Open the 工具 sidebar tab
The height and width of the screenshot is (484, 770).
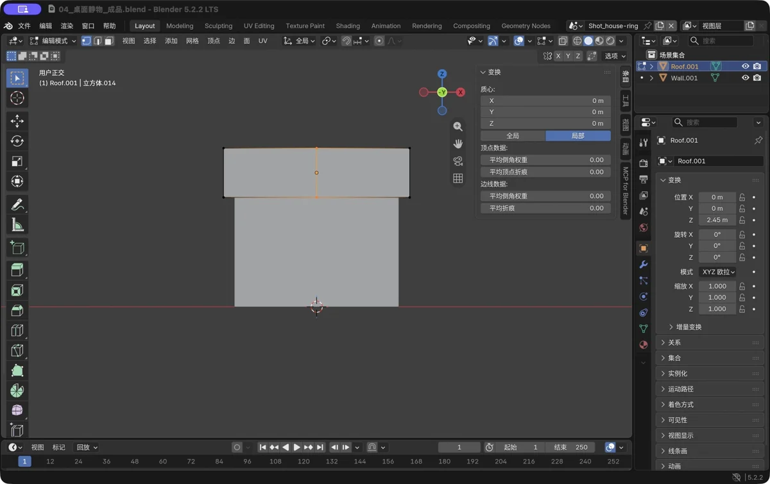tap(626, 101)
